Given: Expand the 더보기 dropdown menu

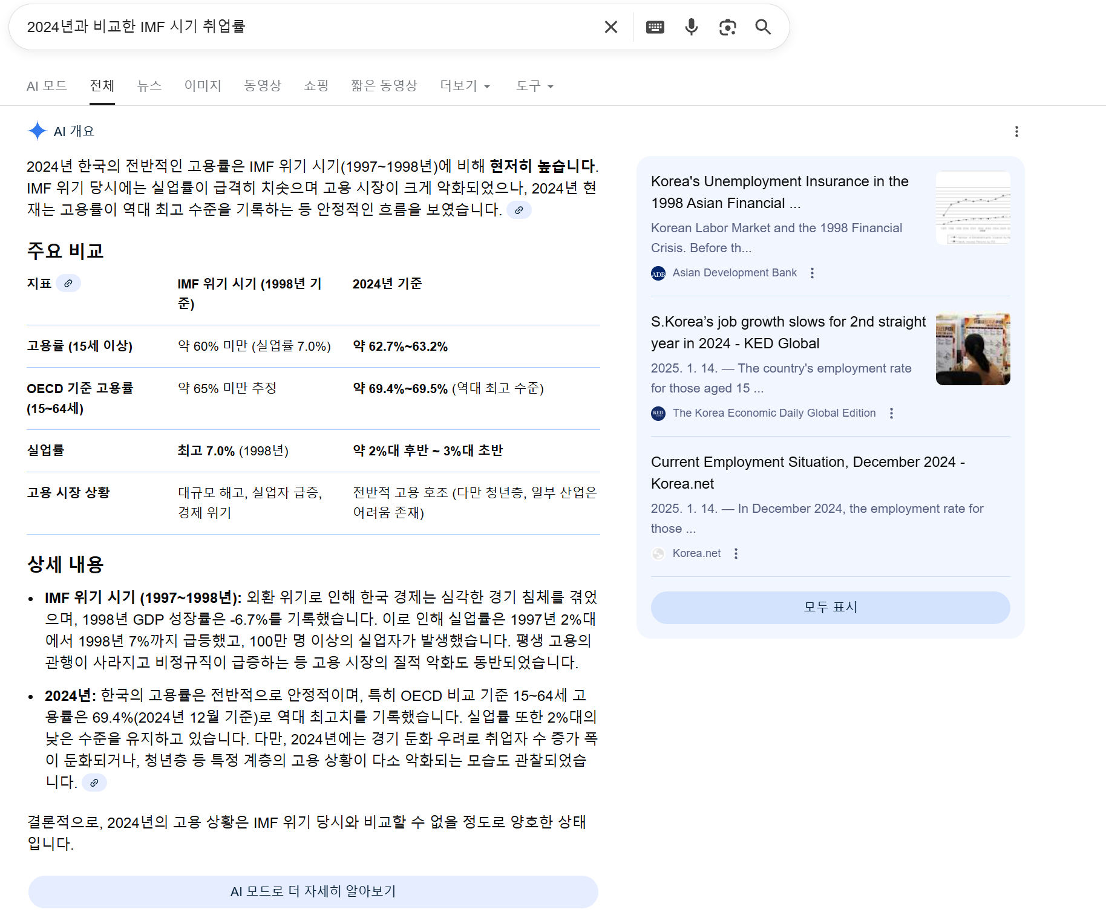Looking at the screenshot, I should pos(465,86).
